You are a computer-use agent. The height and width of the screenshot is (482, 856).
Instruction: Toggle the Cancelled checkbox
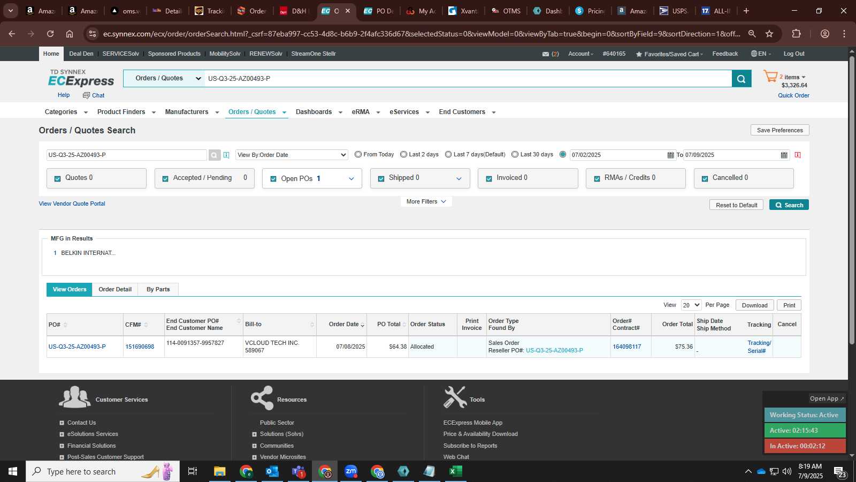705,179
